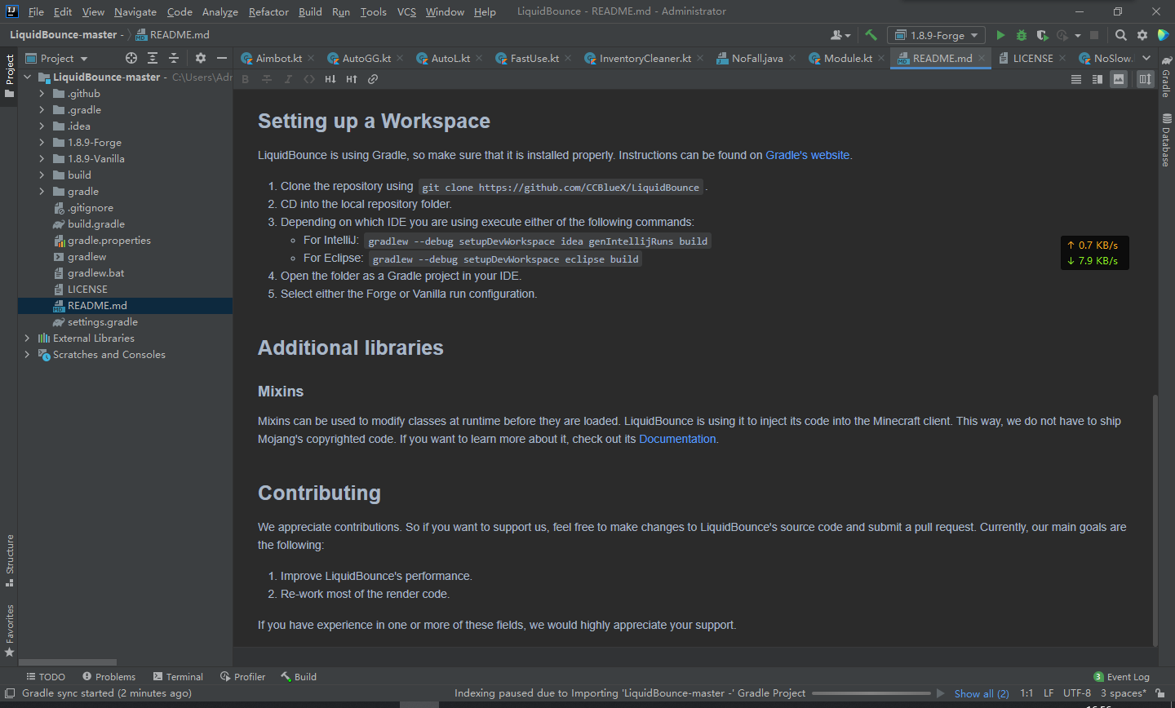Run the 1.8.9-Forge configuration
The height and width of the screenshot is (708, 1175).
(x=1000, y=35)
